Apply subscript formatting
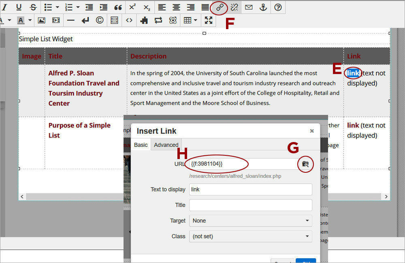 coord(147,7)
